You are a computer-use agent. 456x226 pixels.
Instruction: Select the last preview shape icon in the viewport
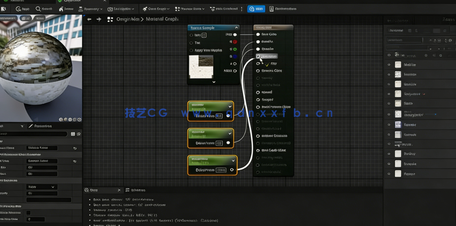point(79,120)
